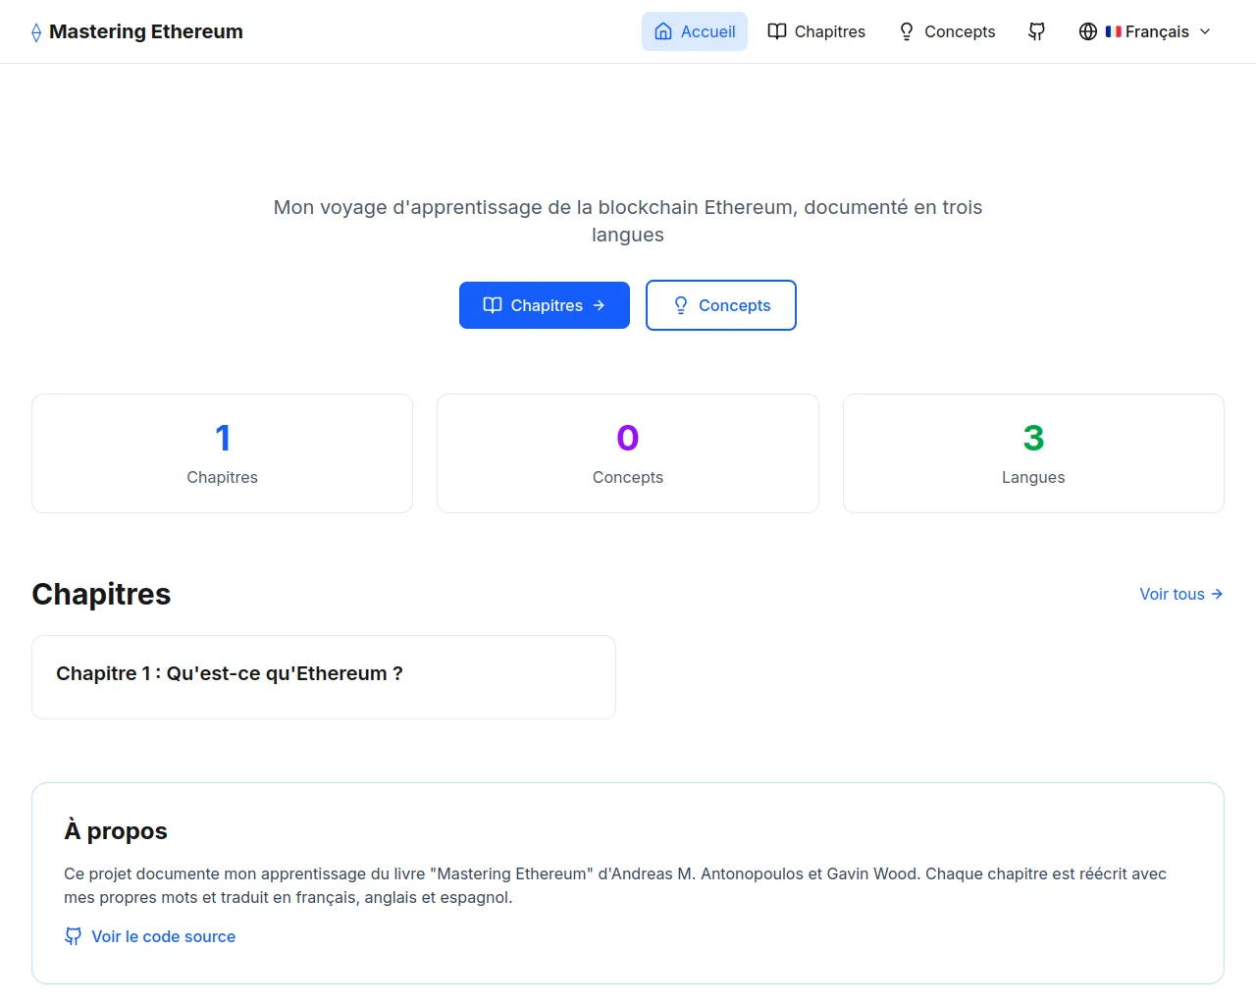The height and width of the screenshot is (1005, 1256).
Task: Open Concepts from the top navigation
Action: 947,31
